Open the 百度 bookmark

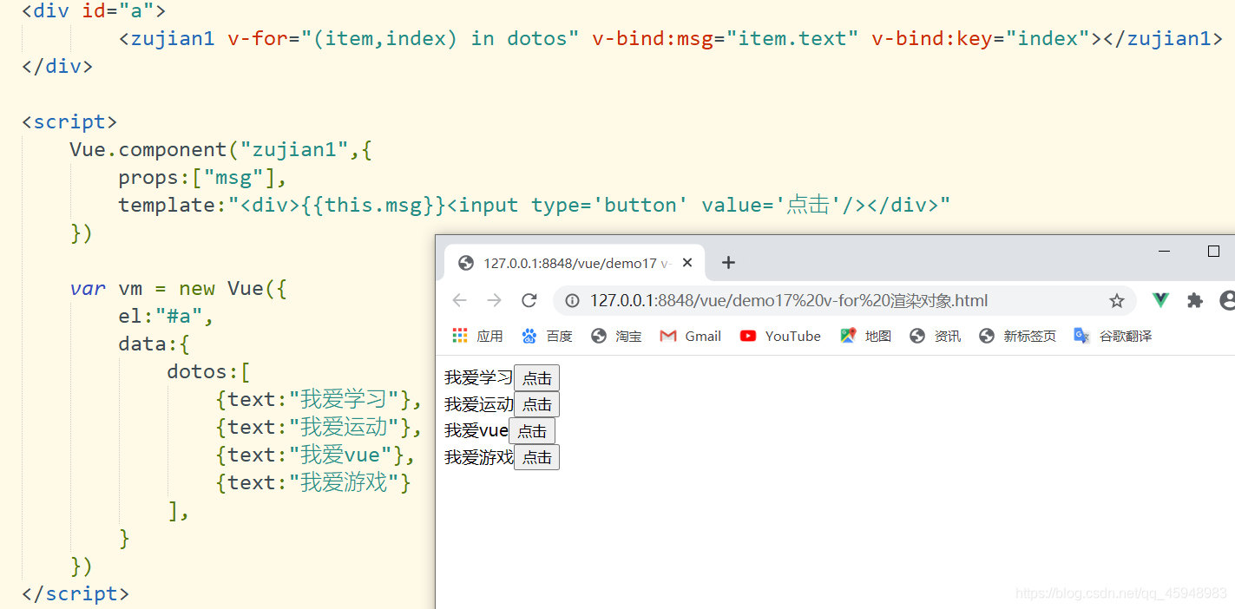547,336
